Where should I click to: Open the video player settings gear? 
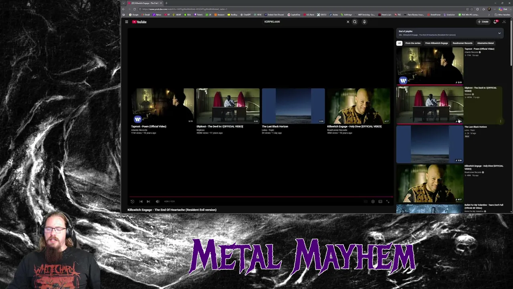click(373, 201)
